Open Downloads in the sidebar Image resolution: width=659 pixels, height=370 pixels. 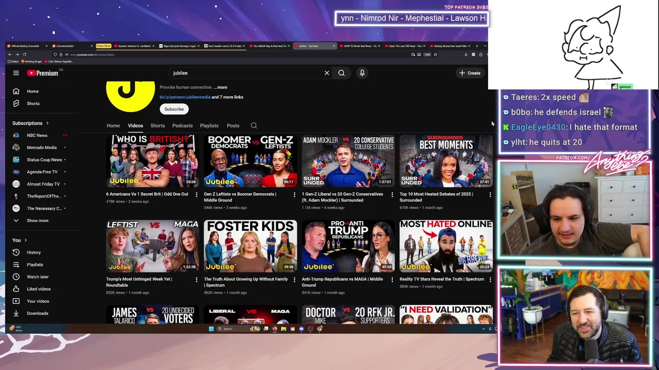tap(37, 313)
